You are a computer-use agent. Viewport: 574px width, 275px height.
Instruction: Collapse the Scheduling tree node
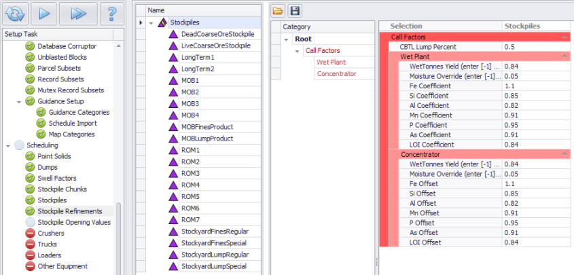point(8,145)
